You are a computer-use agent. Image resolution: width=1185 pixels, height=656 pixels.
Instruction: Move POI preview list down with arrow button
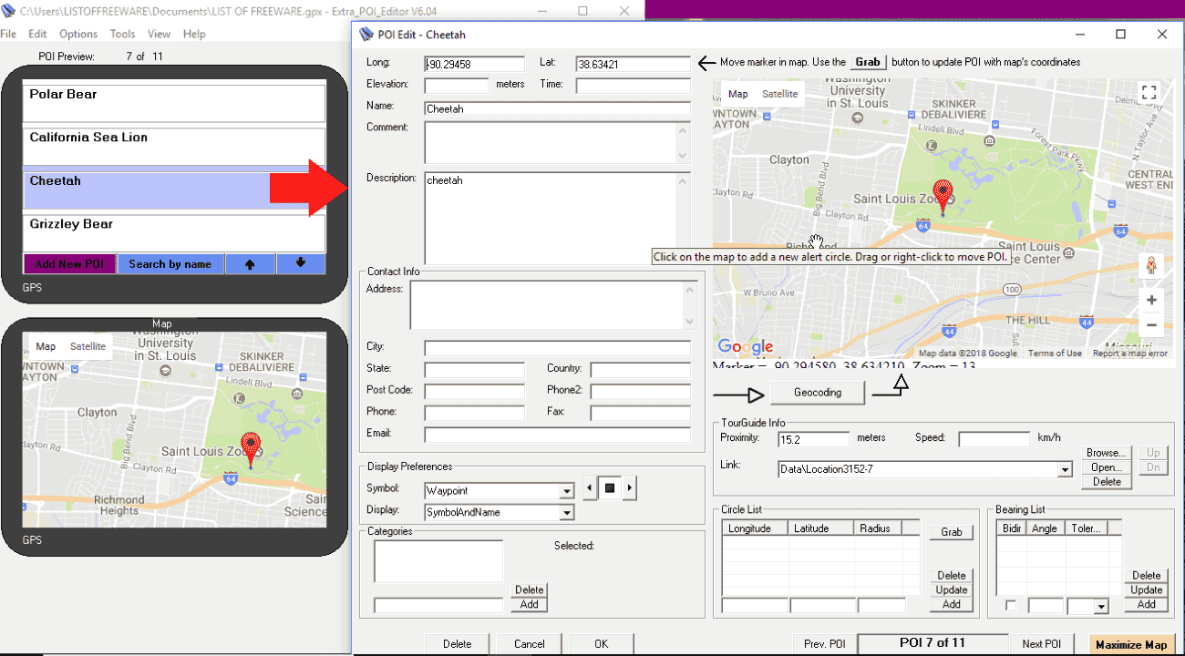[x=301, y=264]
